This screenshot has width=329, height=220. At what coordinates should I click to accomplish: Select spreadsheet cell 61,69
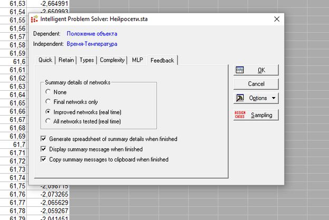[13, 136]
